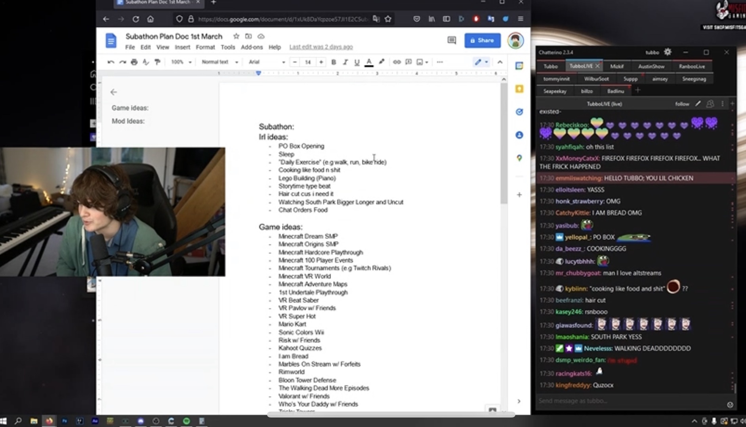Star the Subathon Plan Doc
The image size is (746, 427).
point(236,36)
